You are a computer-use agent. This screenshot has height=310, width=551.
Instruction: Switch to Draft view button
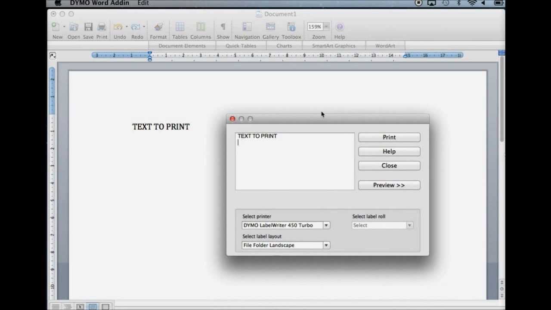tap(55, 307)
